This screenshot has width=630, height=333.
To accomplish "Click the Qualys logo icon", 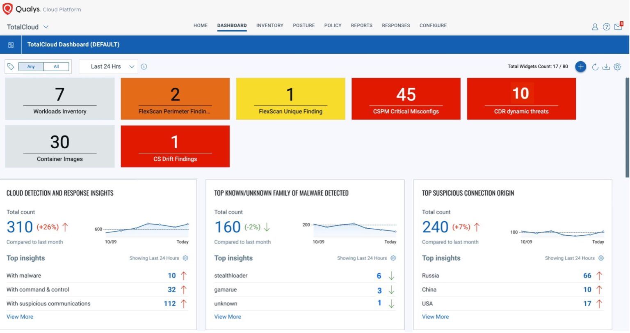I will coord(7,8).
